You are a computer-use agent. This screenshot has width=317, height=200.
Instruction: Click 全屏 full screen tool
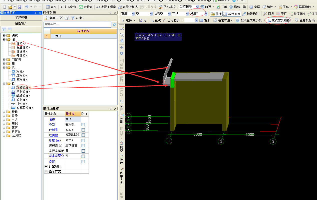pos(255,7)
